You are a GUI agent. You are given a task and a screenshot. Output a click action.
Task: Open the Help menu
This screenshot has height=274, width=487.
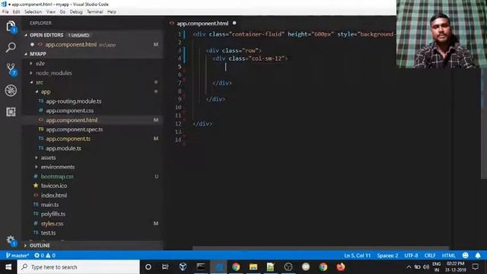(x=112, y=12)
